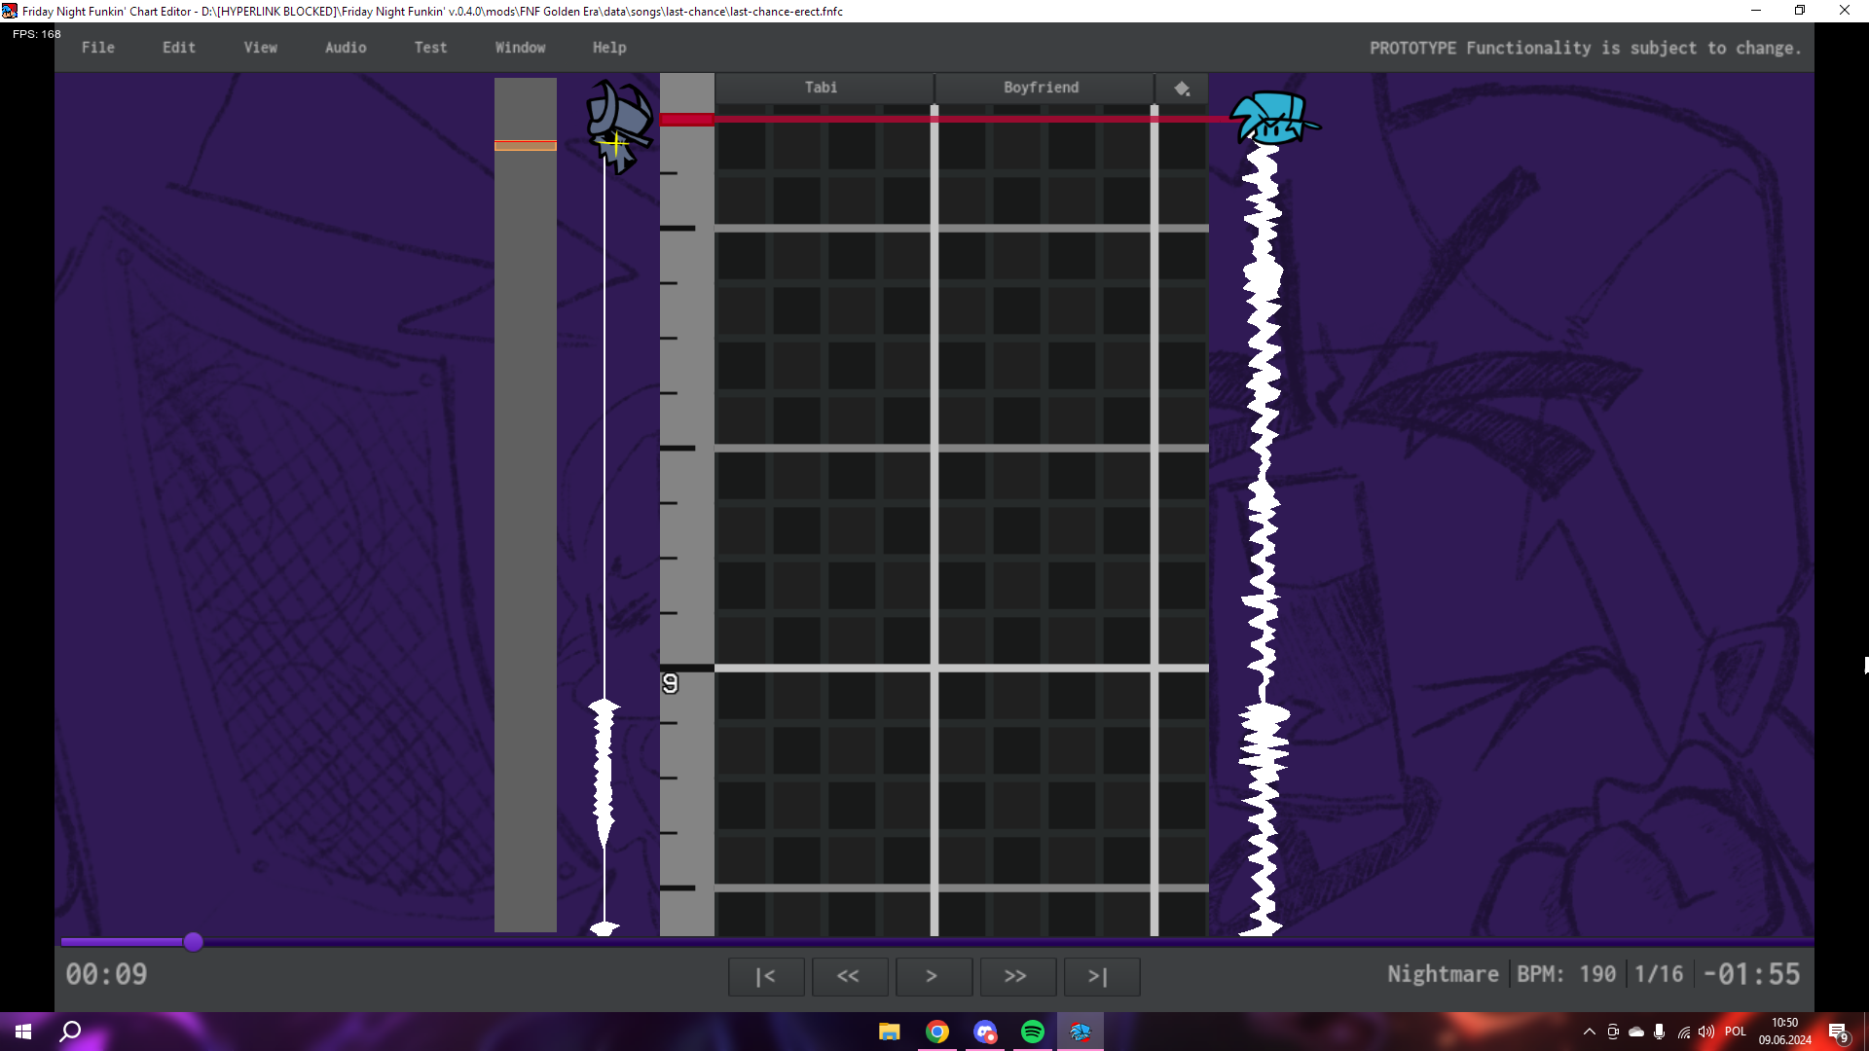Open the volume control in tray
This screenshot has width=1869, height=1051.
[1706, 1032]
